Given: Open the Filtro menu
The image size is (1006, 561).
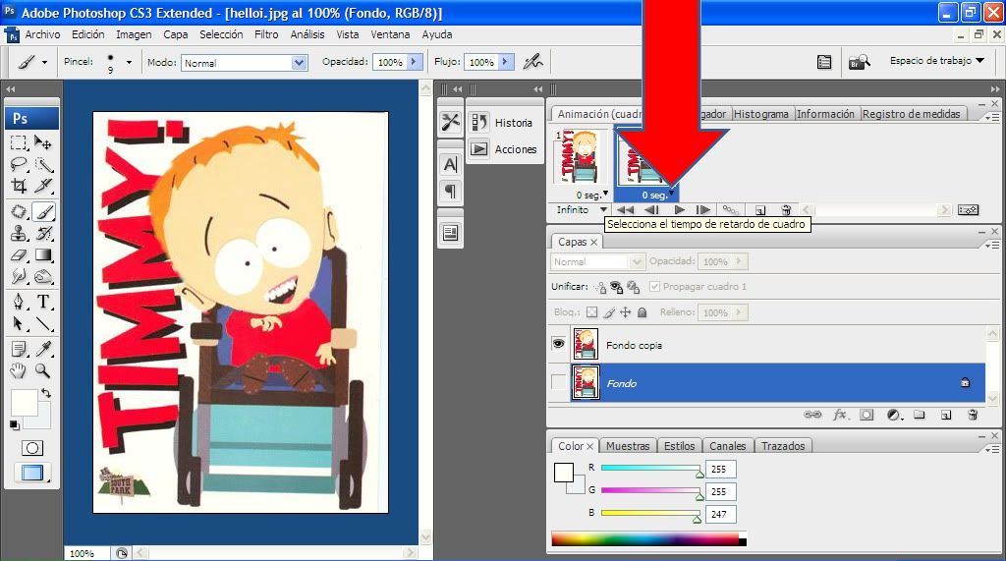Looking at the screenshot, I should point(266,34).
